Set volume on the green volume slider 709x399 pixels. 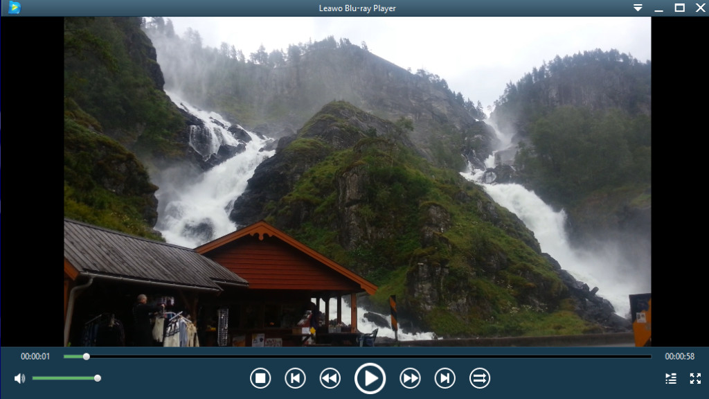coord(66,378)
